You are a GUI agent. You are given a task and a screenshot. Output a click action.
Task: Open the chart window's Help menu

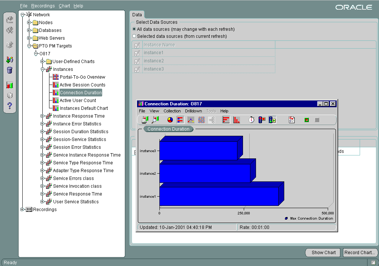click(224, 111)
